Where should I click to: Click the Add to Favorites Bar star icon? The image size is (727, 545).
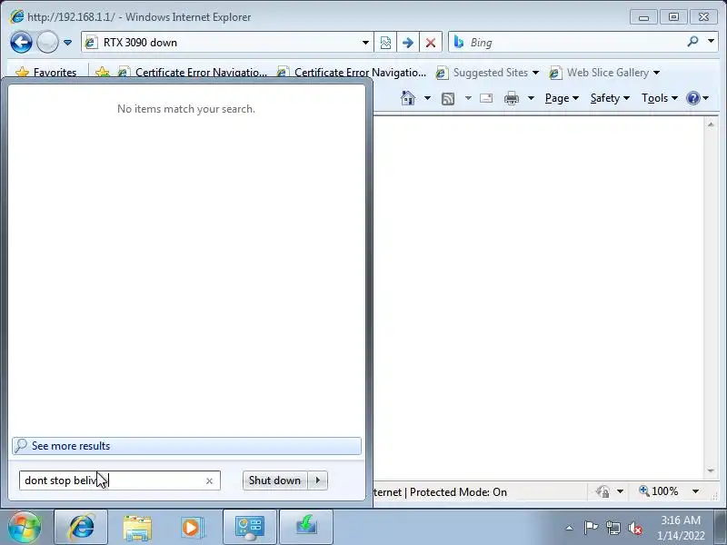(x=102, y=73)
